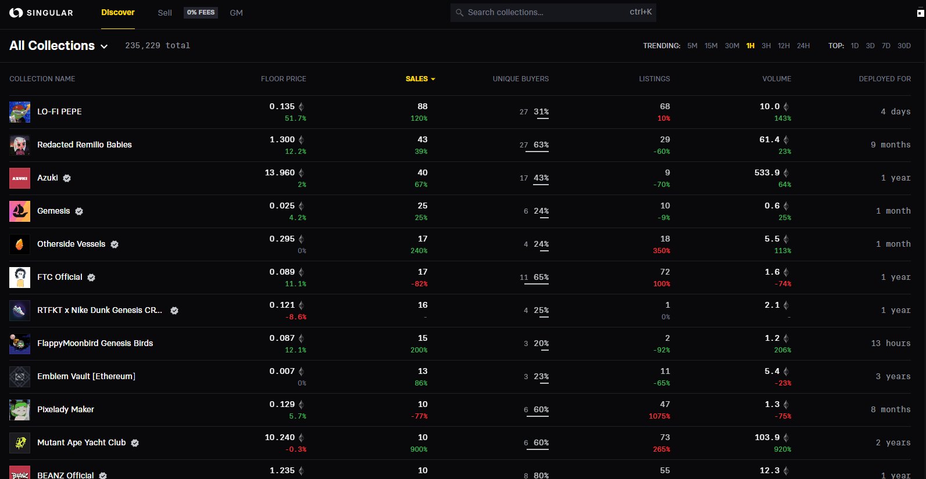
Task: Focus the Search collections field
Action: point(553,12)
